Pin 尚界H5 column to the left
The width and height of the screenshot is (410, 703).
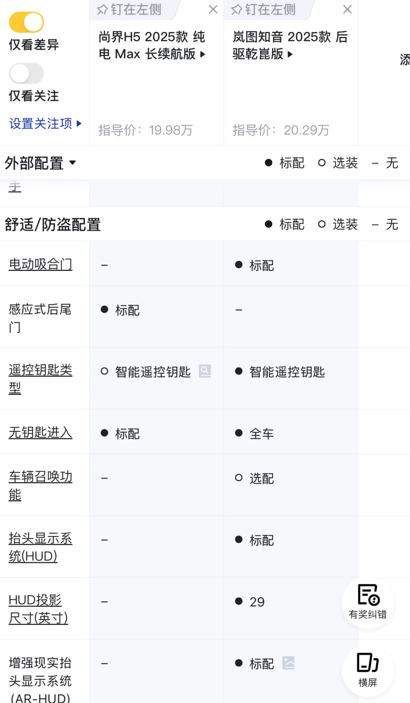(129, 9)
